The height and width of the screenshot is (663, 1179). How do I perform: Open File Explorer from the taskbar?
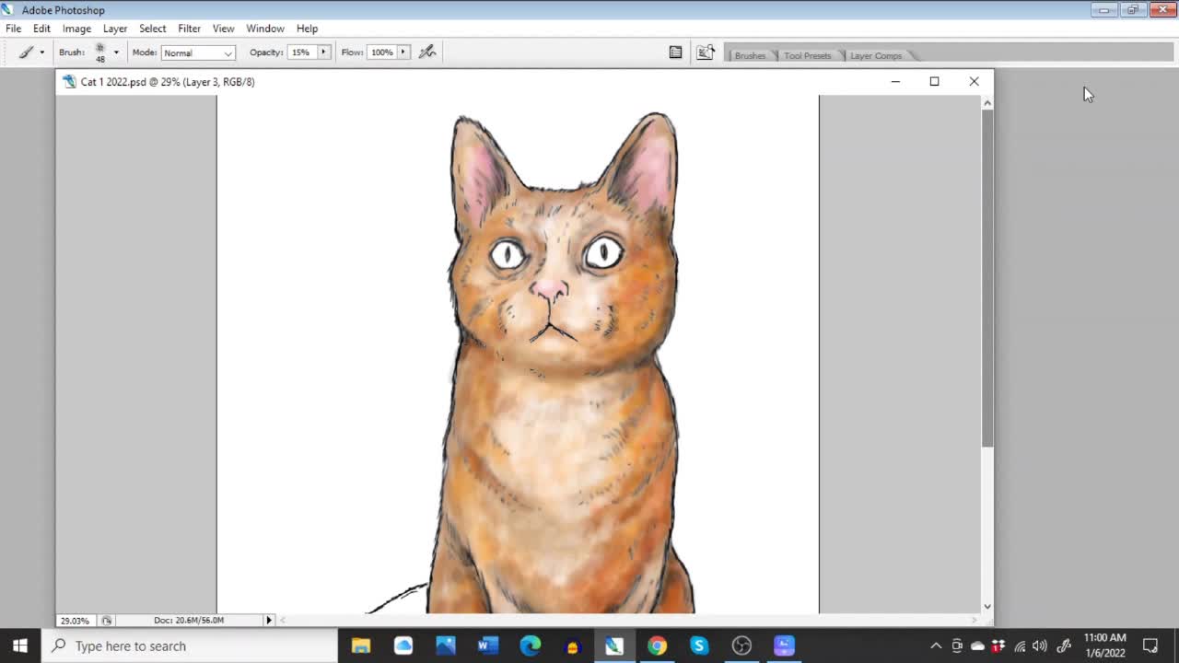click(x=360, y=646)
